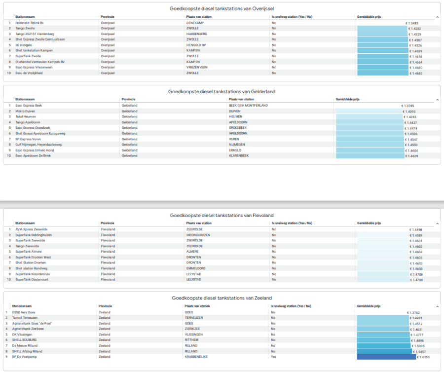The width and height of the screenshot is (444, 372).
Task: Click Tango Apeldoorn station name
Action: coord(28,122)
